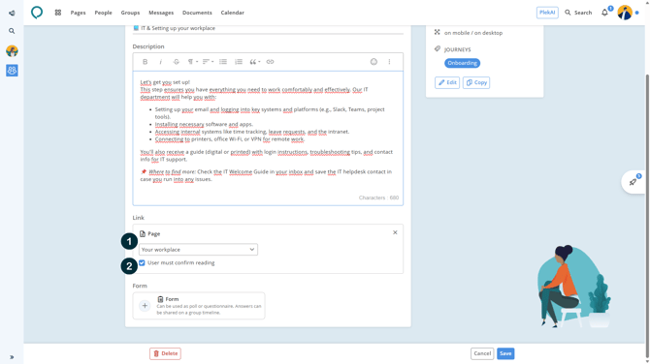Image resolution: width=650 pixels, height=364 pixels.
Task: Click the Edit button in side panel
Action: [x=447, y=82]
